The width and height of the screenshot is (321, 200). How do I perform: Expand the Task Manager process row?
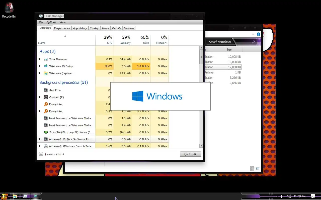click(x=40, y=59)
